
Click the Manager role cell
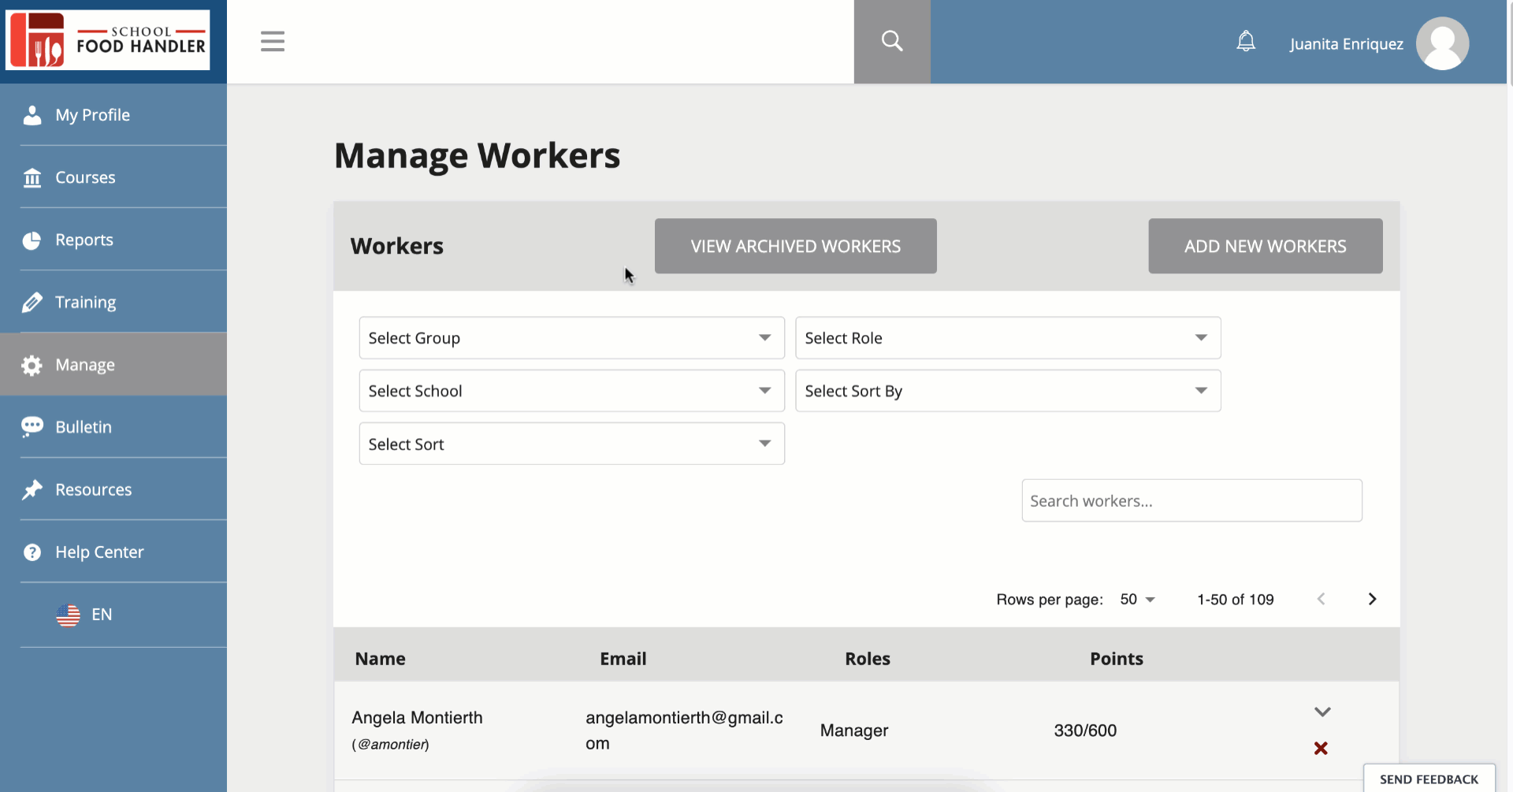click(x=854, y=731)
